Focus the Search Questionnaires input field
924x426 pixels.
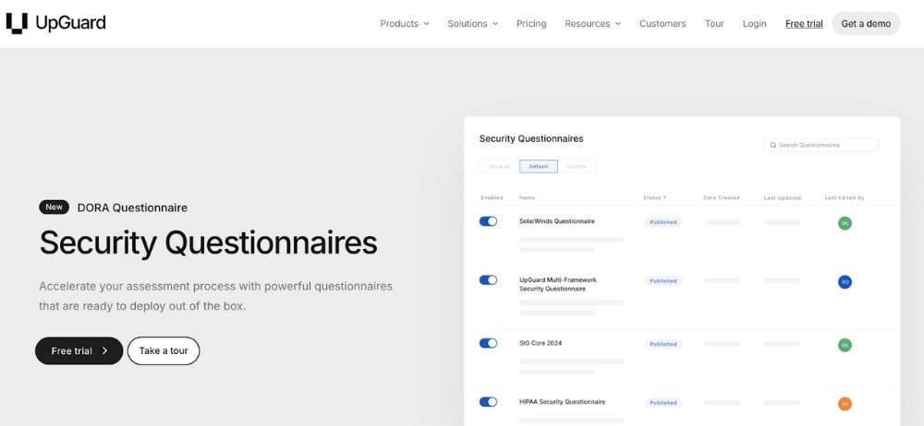pos(821,145)
